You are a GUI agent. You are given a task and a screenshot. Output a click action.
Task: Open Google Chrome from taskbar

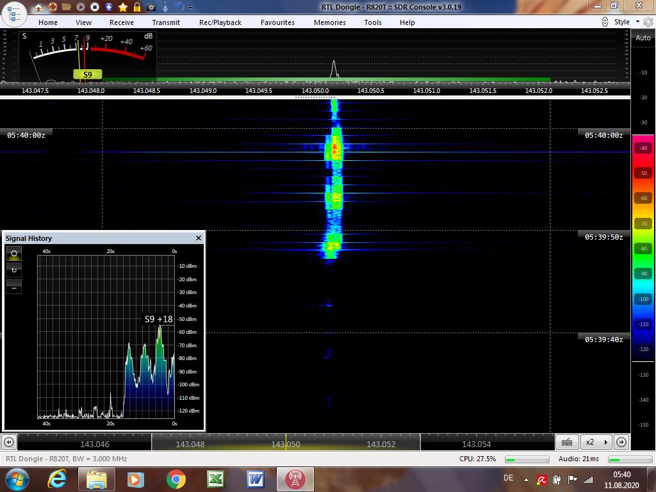[176, 479]
